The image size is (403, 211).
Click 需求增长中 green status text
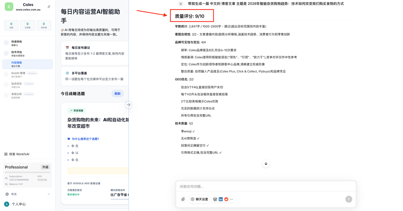click(x=73, y=195)
